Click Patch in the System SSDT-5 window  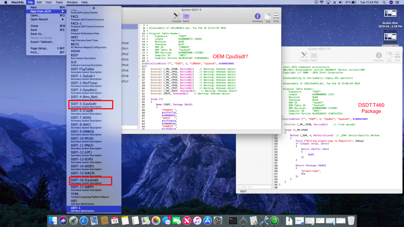[186, 17]
